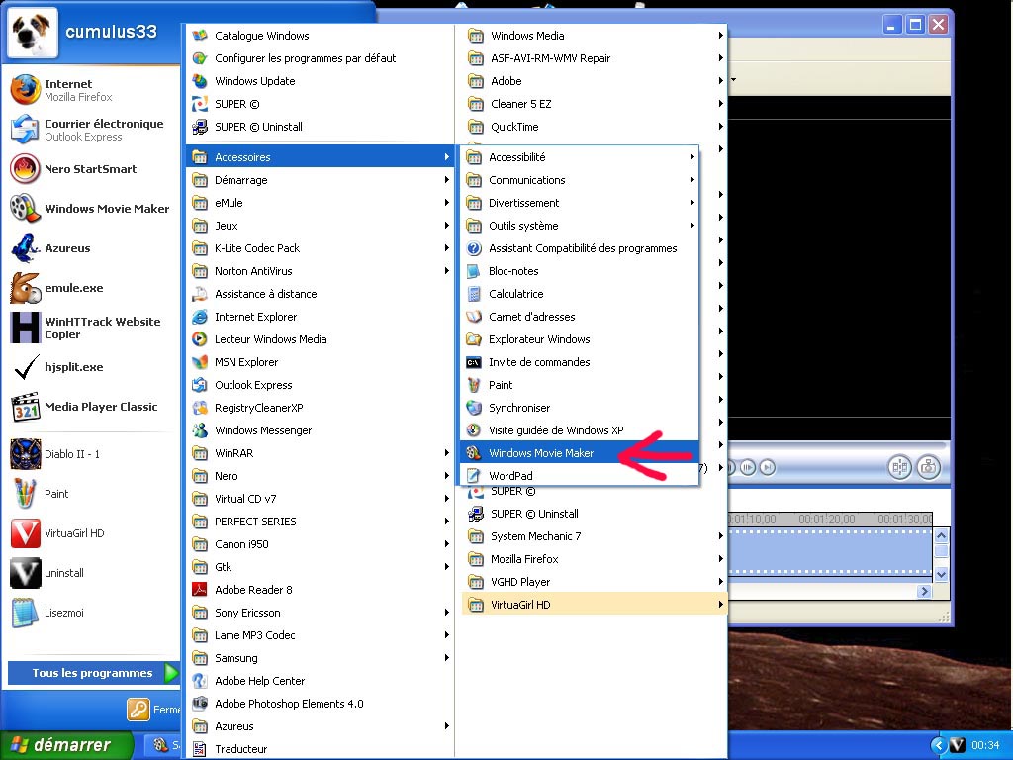Launch VirtuaGirl HD red V icon in left pane
1013x760 pixels.
tap(25, 533)
